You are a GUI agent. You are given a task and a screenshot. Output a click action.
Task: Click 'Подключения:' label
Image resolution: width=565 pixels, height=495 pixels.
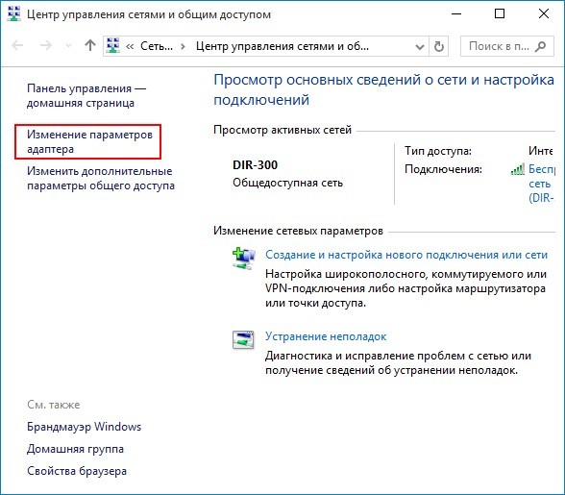pyautogui.click(x=443, y=169)
